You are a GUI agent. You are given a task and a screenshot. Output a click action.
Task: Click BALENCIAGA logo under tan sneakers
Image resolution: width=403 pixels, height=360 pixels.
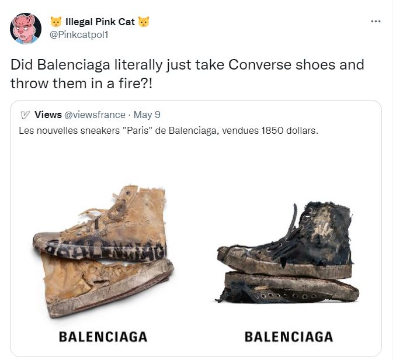coord(103,337)
